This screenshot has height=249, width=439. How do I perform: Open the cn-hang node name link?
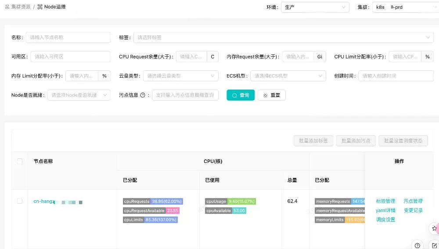(44, 202)
